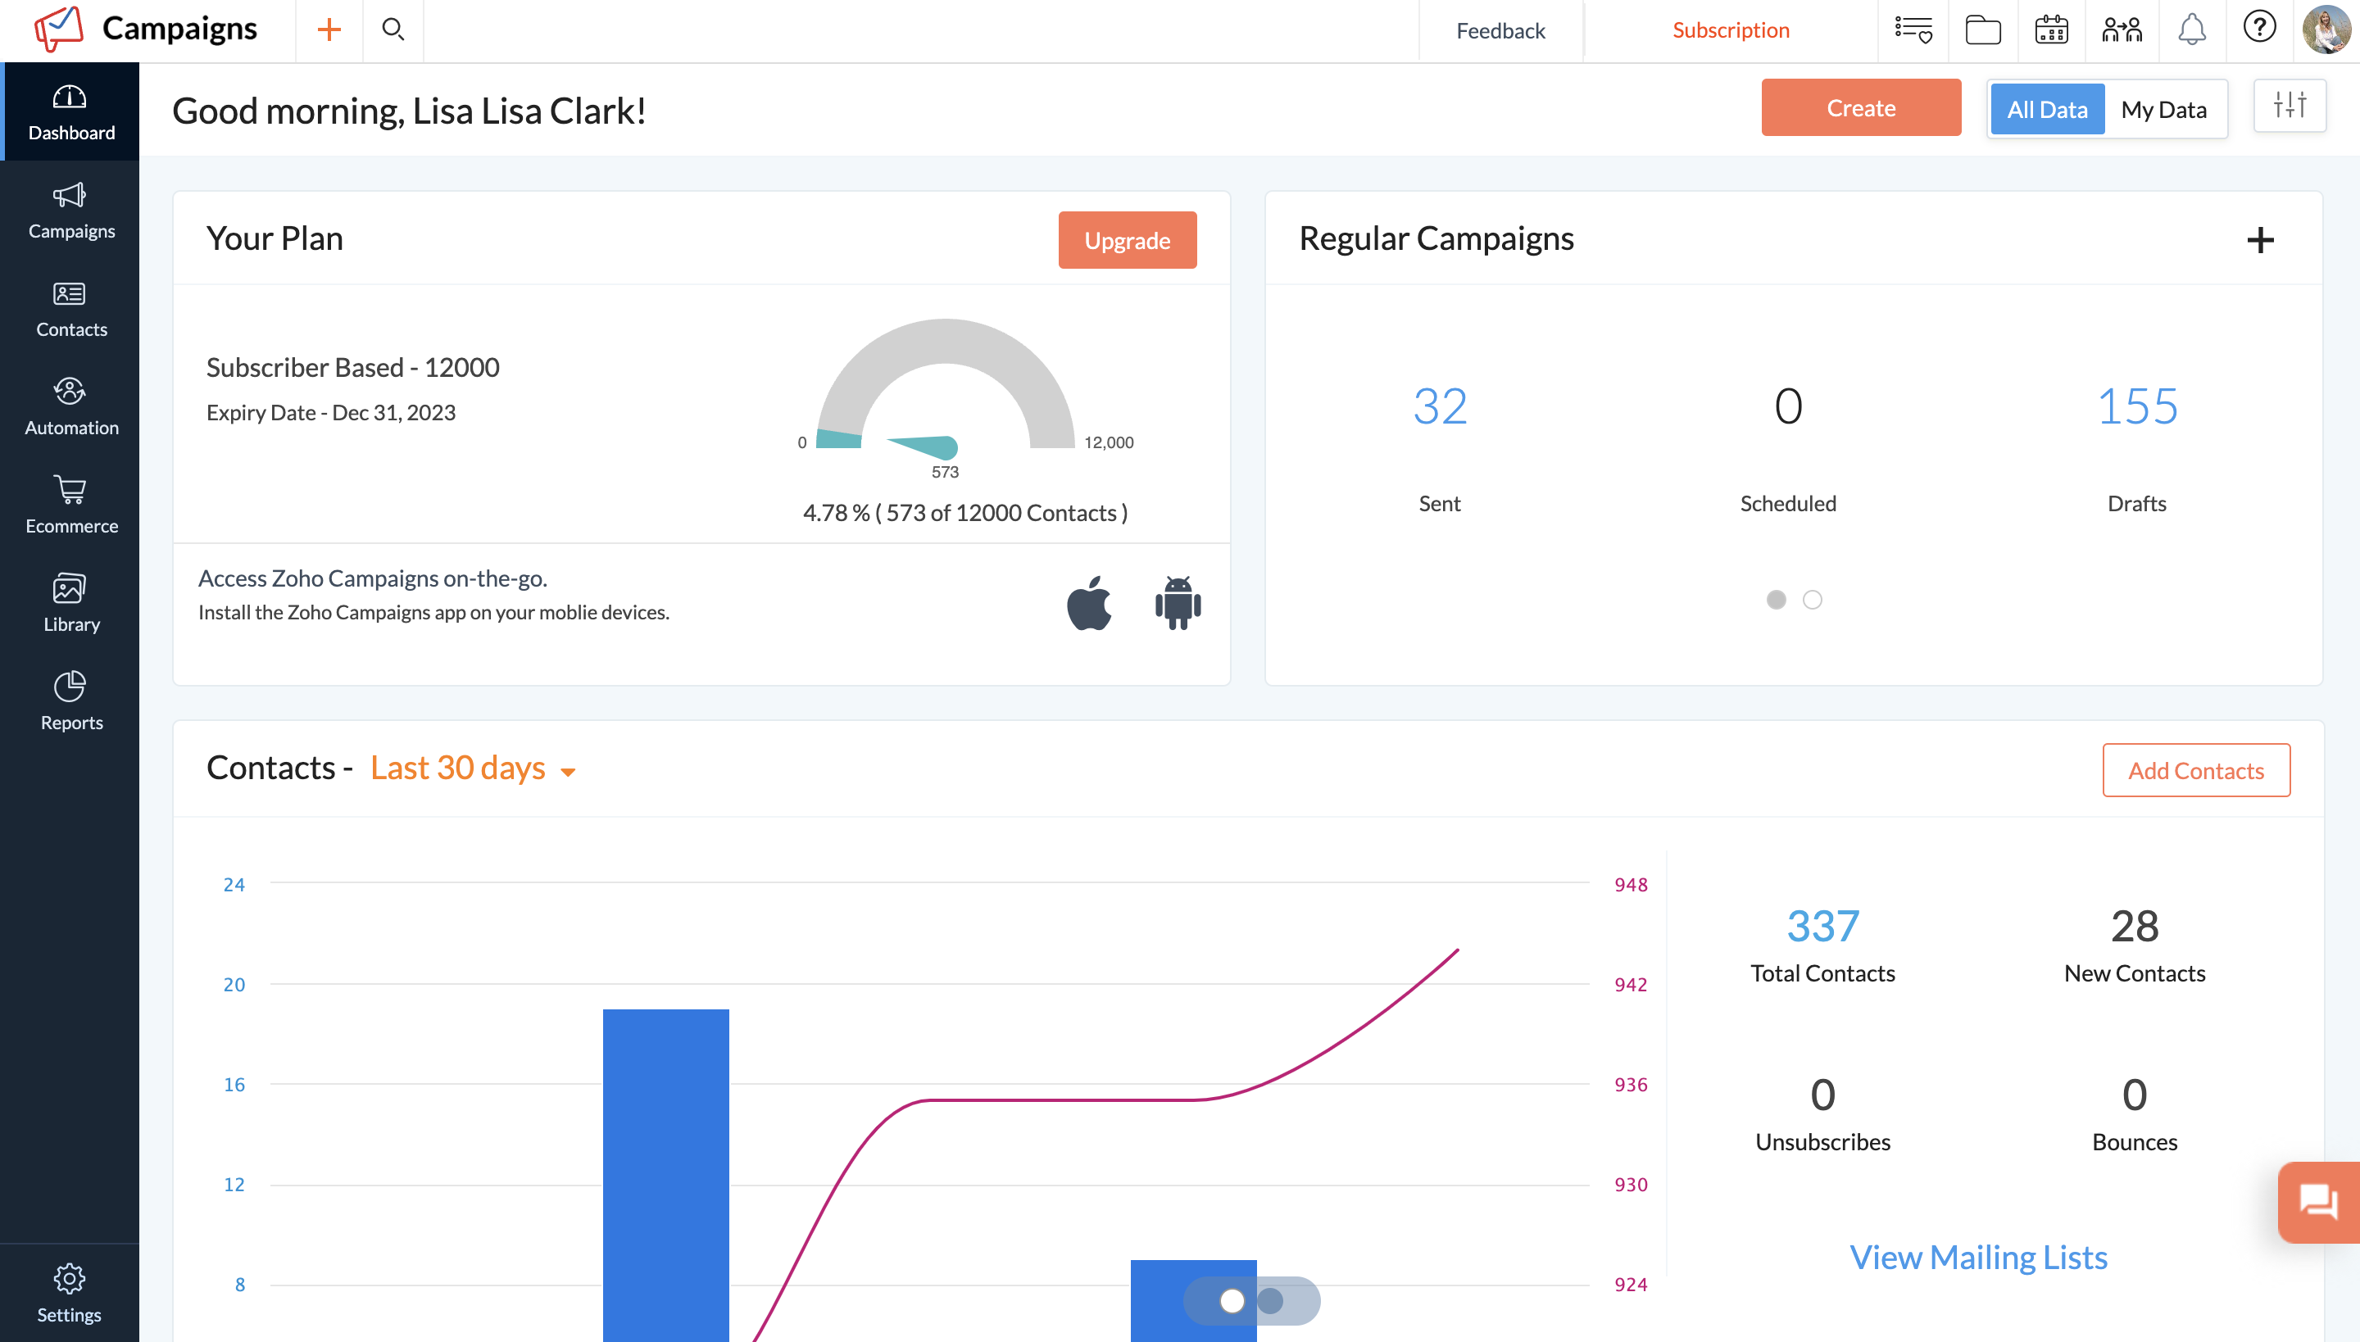Open the Subscription page
2360x1342 pixels.
pyautogui.click(x=1731, y=29)
